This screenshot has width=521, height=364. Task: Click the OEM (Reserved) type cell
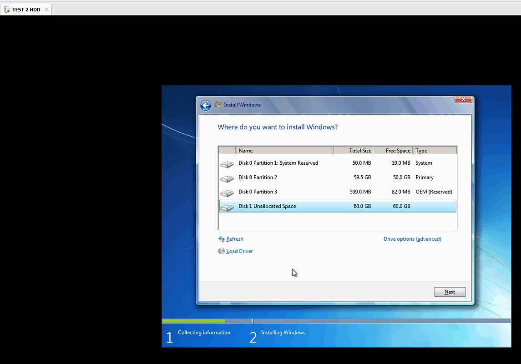coord(434,192)
